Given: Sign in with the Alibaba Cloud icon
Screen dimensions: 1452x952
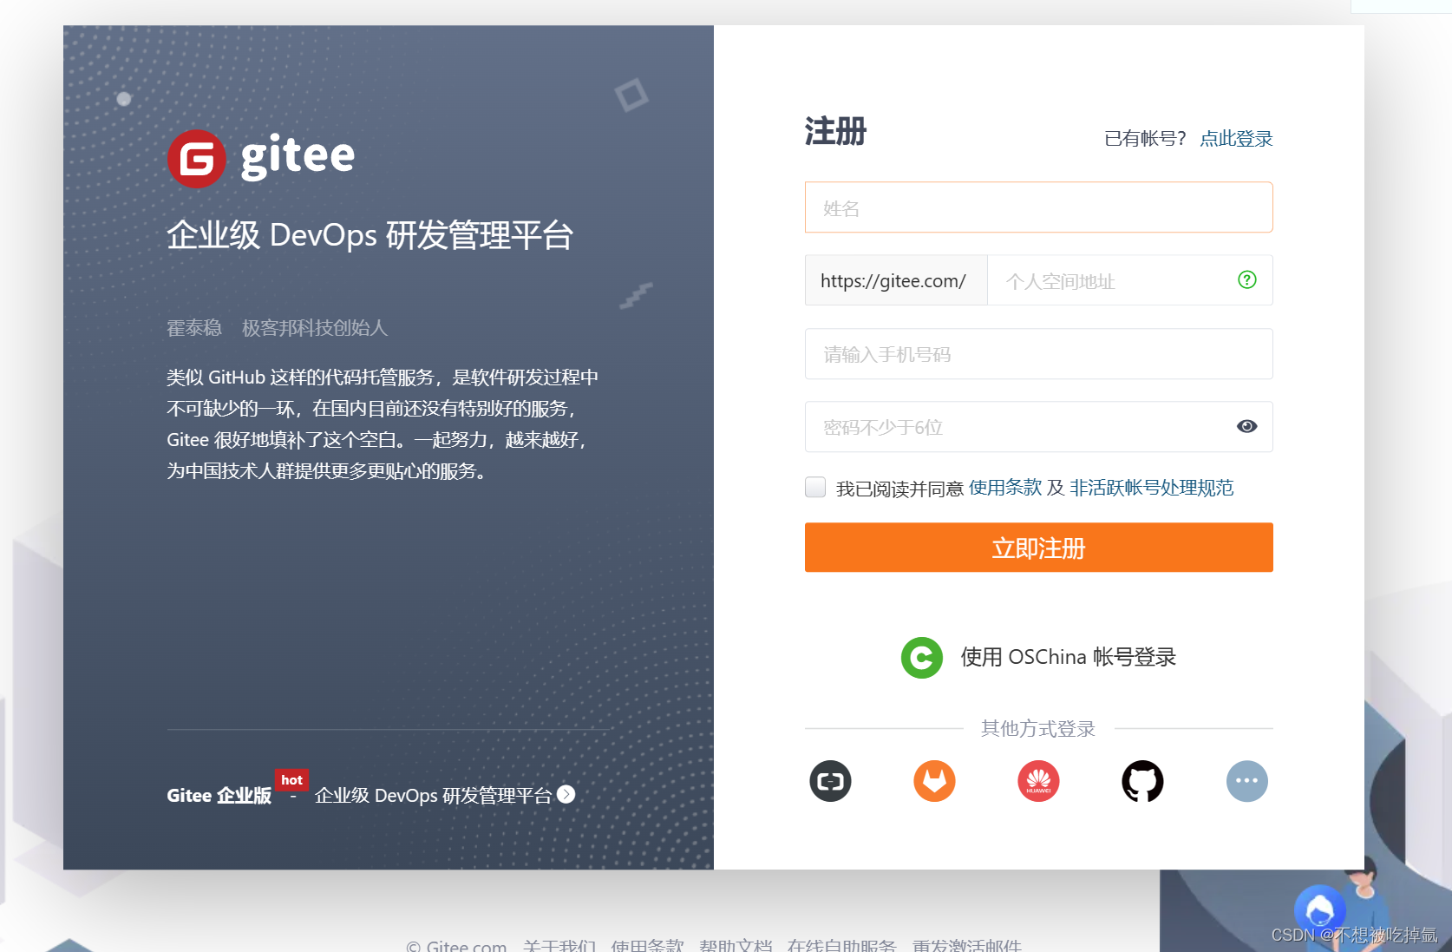Looking at the screenshot, I should (x=830, y=781).
